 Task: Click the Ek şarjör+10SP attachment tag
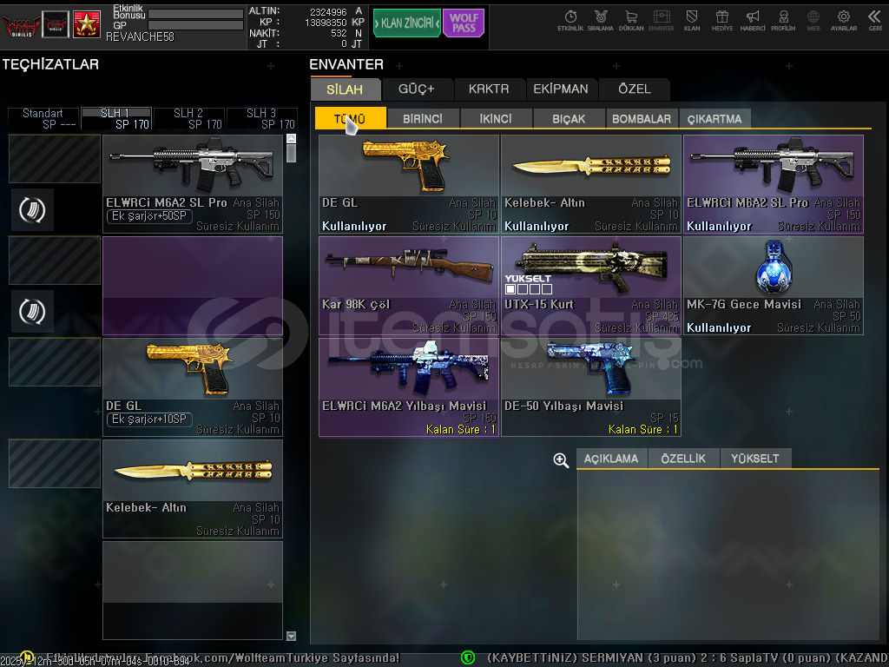click(149, 419)
